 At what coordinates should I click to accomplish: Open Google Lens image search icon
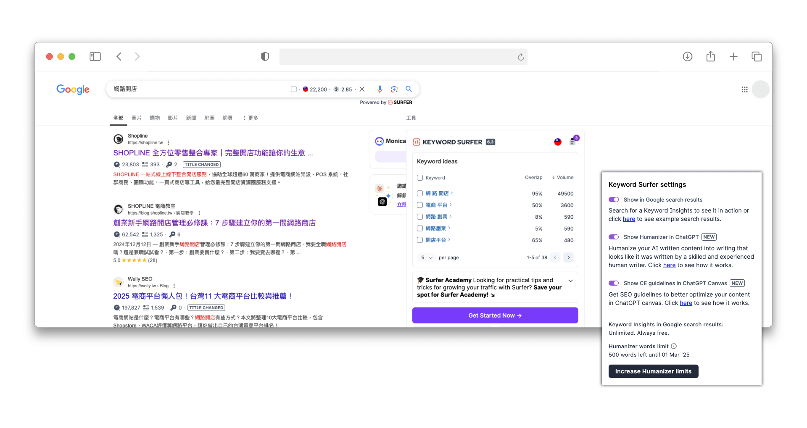click(x=394, y=89)
